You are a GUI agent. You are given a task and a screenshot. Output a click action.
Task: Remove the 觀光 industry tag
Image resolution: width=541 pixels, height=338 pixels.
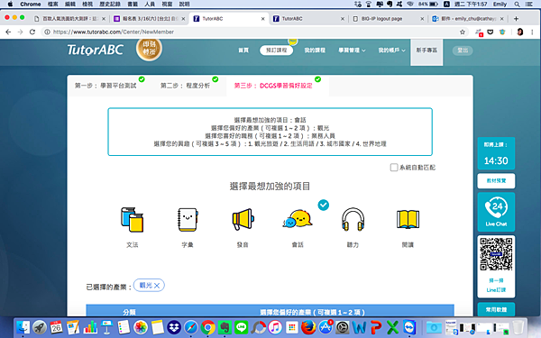[x=157, y=286]
